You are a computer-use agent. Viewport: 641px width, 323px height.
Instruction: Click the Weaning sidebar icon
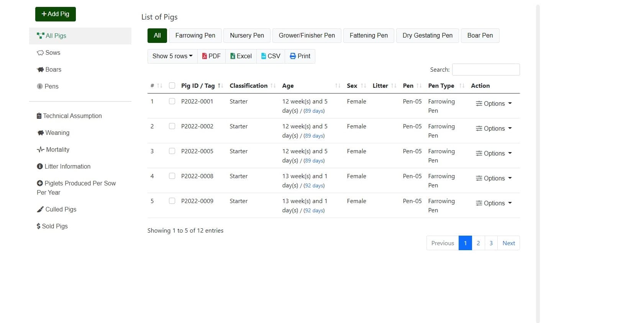click(x=40, y=133)
